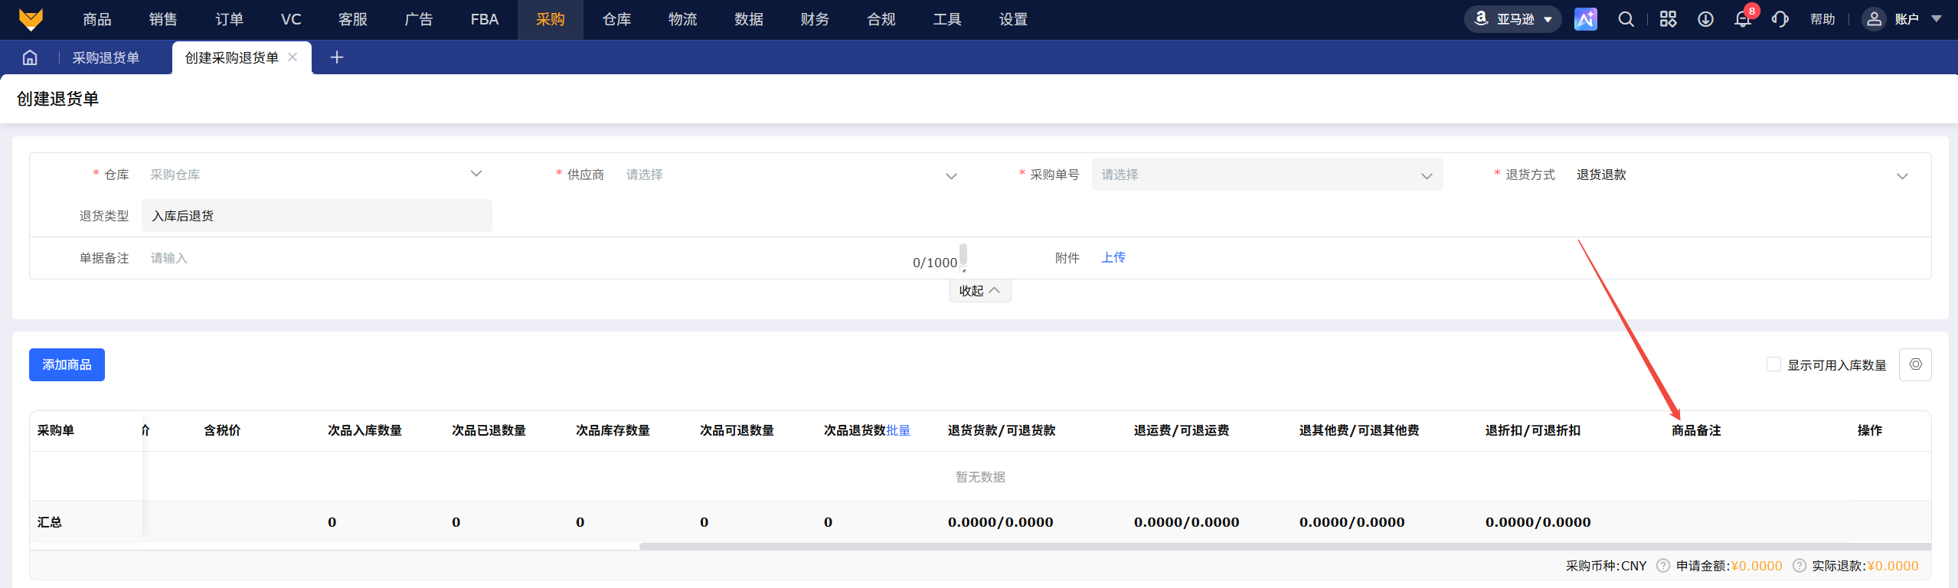Viewport: 1958px width, 588px height.
Task: Open the 供应商 dropdown
Action: tap(793, 175)
